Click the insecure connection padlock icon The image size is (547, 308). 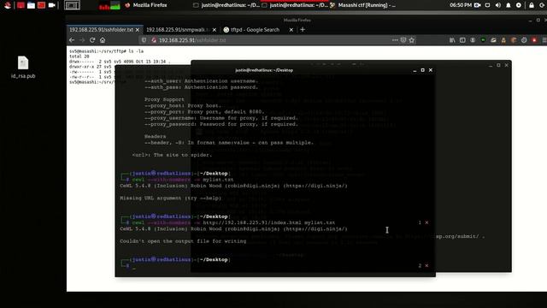(154, 40)
